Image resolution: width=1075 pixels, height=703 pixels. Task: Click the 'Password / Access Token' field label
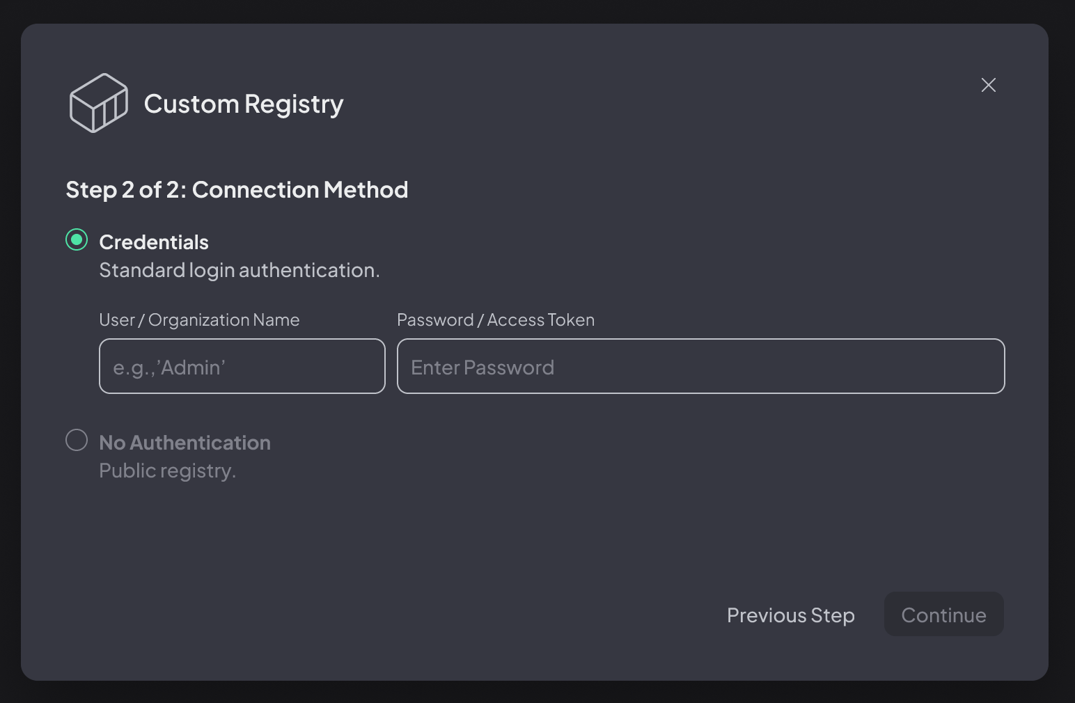495,319
